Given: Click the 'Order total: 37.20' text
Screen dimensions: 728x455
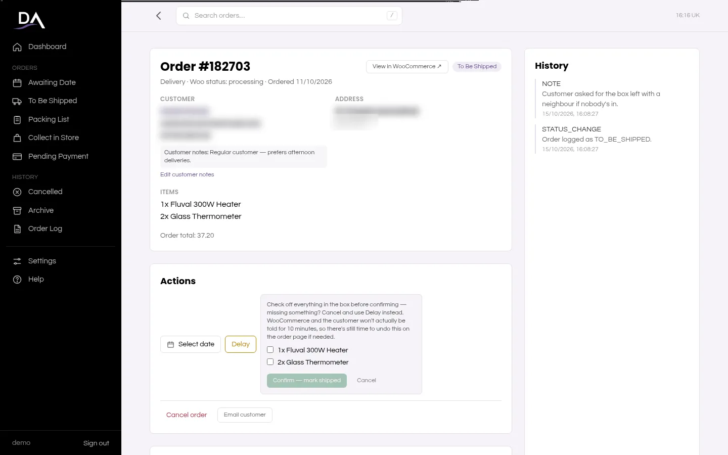Looking at the screenshot, I should click(x=187, y=236).
